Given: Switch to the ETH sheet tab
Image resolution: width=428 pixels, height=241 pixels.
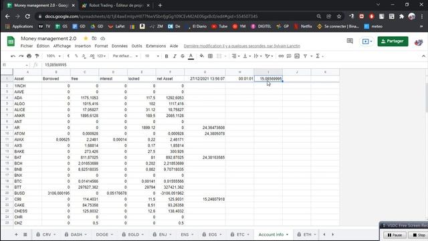Looking at the screenshot, I should tap(308, 234).
